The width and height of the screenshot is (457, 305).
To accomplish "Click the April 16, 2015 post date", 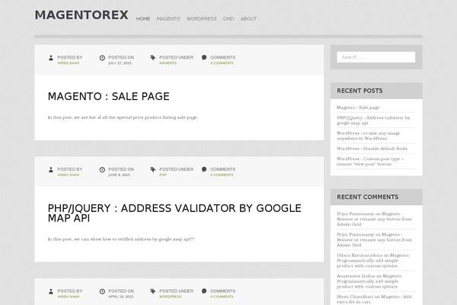I will tap(120, 297).
